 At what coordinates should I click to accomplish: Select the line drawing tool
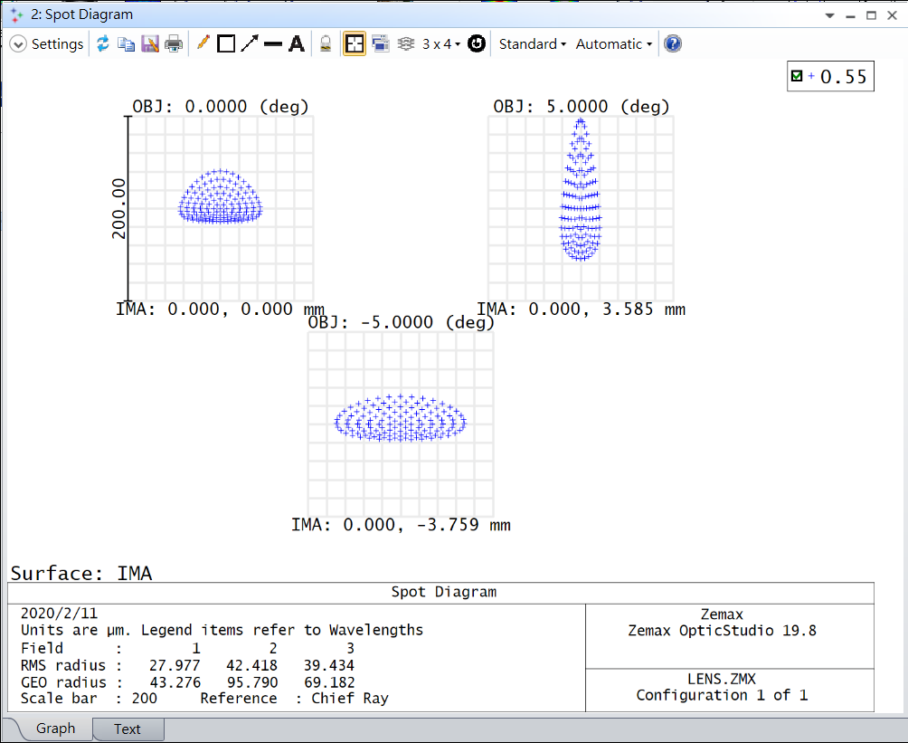click(x=272, y=43)
